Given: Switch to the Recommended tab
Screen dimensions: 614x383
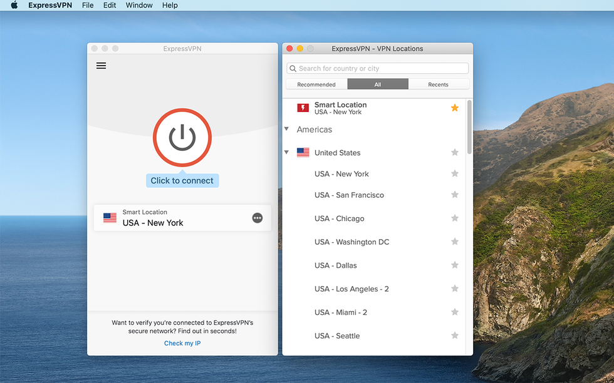Looking at the screenshot, I should (x=316, y=84).
